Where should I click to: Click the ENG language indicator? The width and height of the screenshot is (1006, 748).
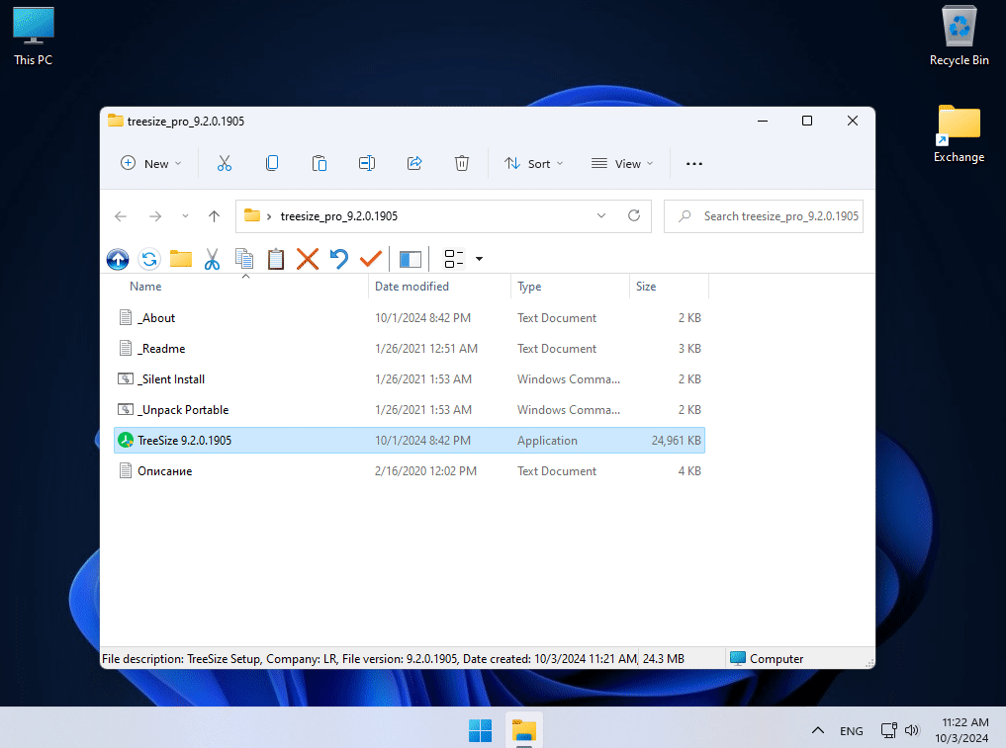click(x=852, y=730)
